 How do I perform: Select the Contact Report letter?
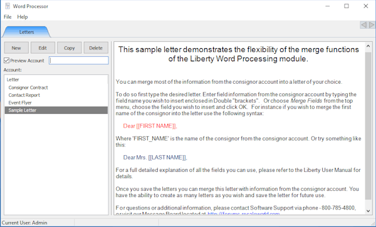(24, 95)
